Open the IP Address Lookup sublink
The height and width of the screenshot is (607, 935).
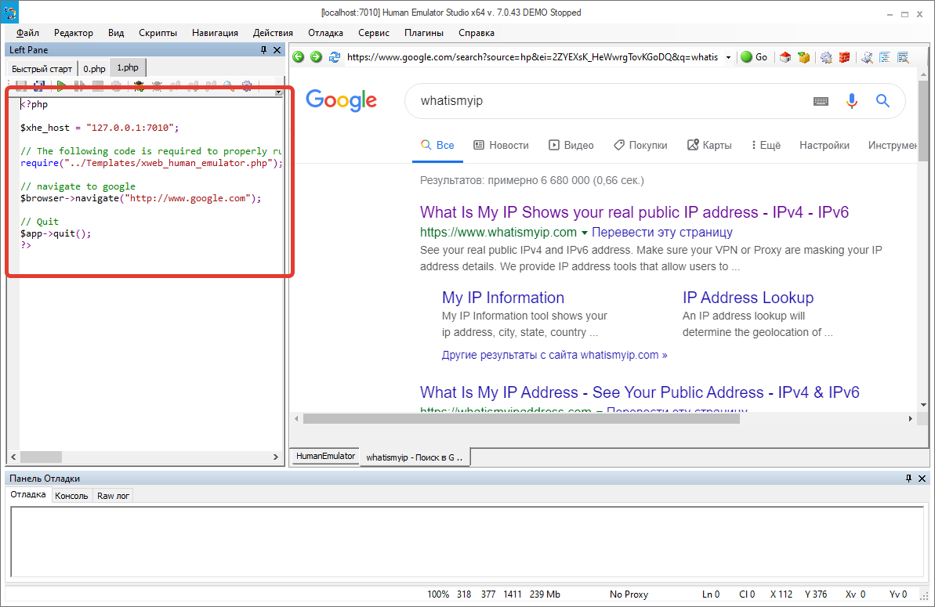click(748, 298)
